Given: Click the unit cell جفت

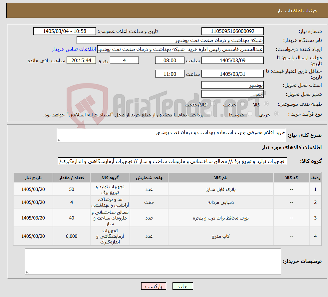Looking at the screenshot, I should 149,203.
